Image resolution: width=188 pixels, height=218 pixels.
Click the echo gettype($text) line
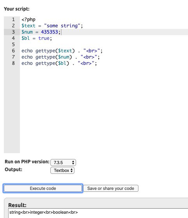pyautogui.click(x=62, y=51)
